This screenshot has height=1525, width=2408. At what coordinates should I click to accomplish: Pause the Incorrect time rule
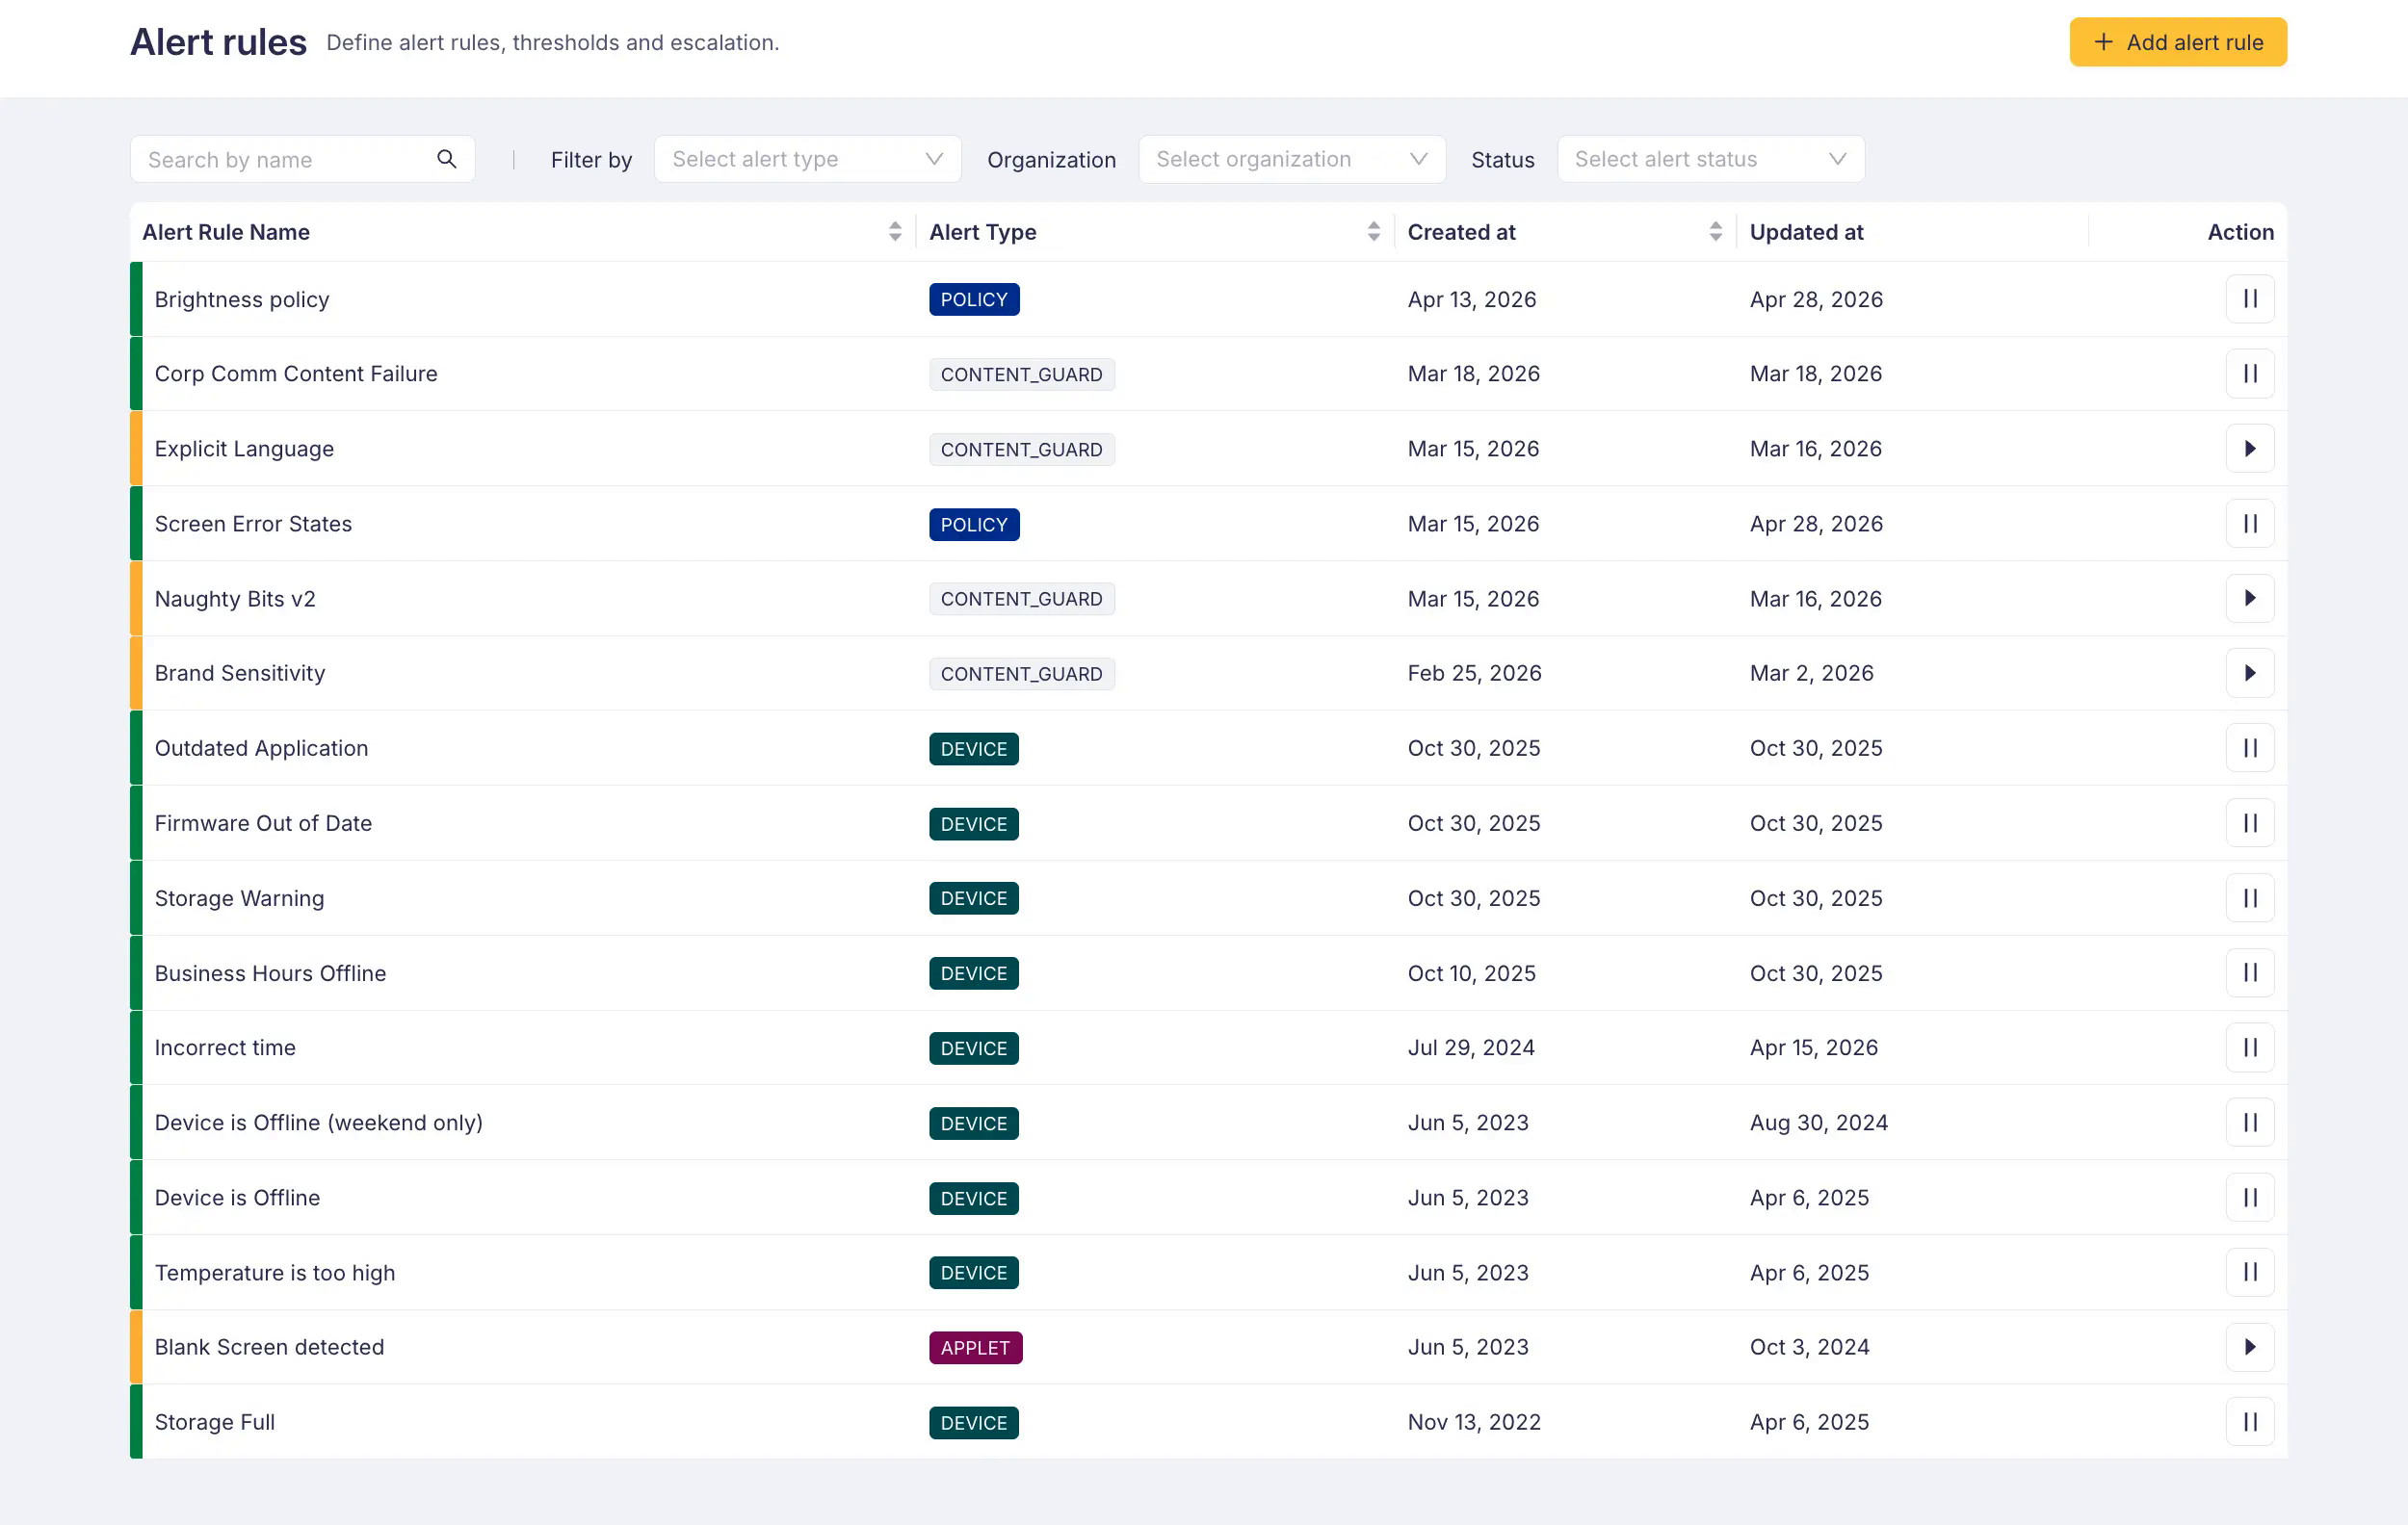click(2249, 1047)
